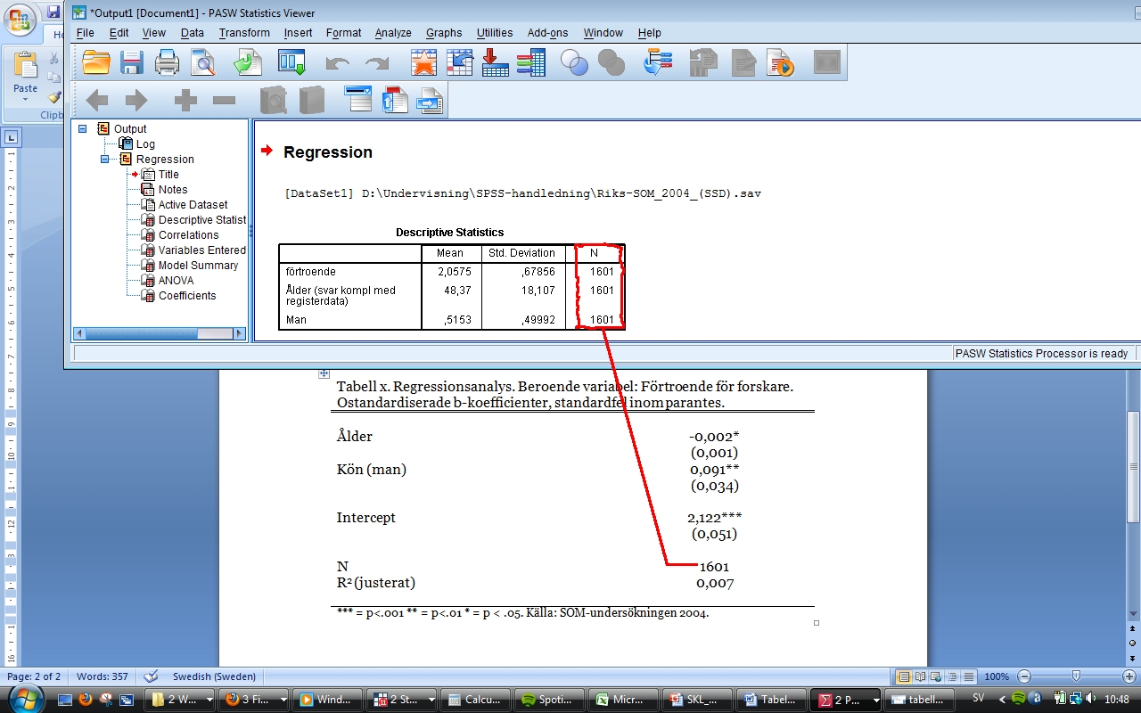
Task: Select the ANOVA outline item
Action: click(x=176, y=281)
